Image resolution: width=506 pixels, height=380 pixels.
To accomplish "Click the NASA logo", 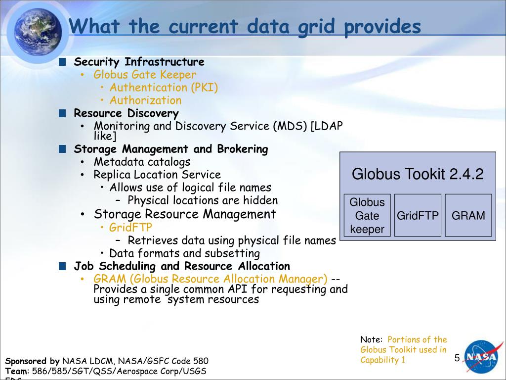I will tap(482, 356).
